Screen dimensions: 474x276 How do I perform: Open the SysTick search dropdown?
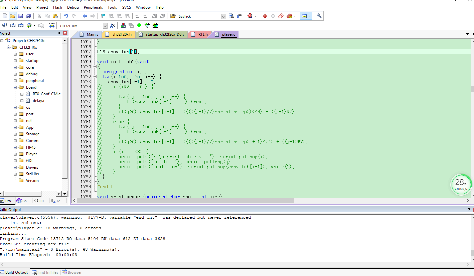223,16
